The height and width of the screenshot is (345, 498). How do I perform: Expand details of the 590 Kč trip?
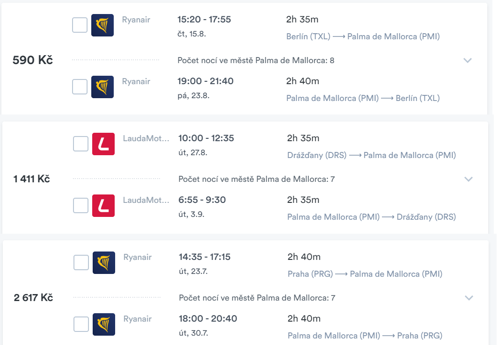pos(468,60)
